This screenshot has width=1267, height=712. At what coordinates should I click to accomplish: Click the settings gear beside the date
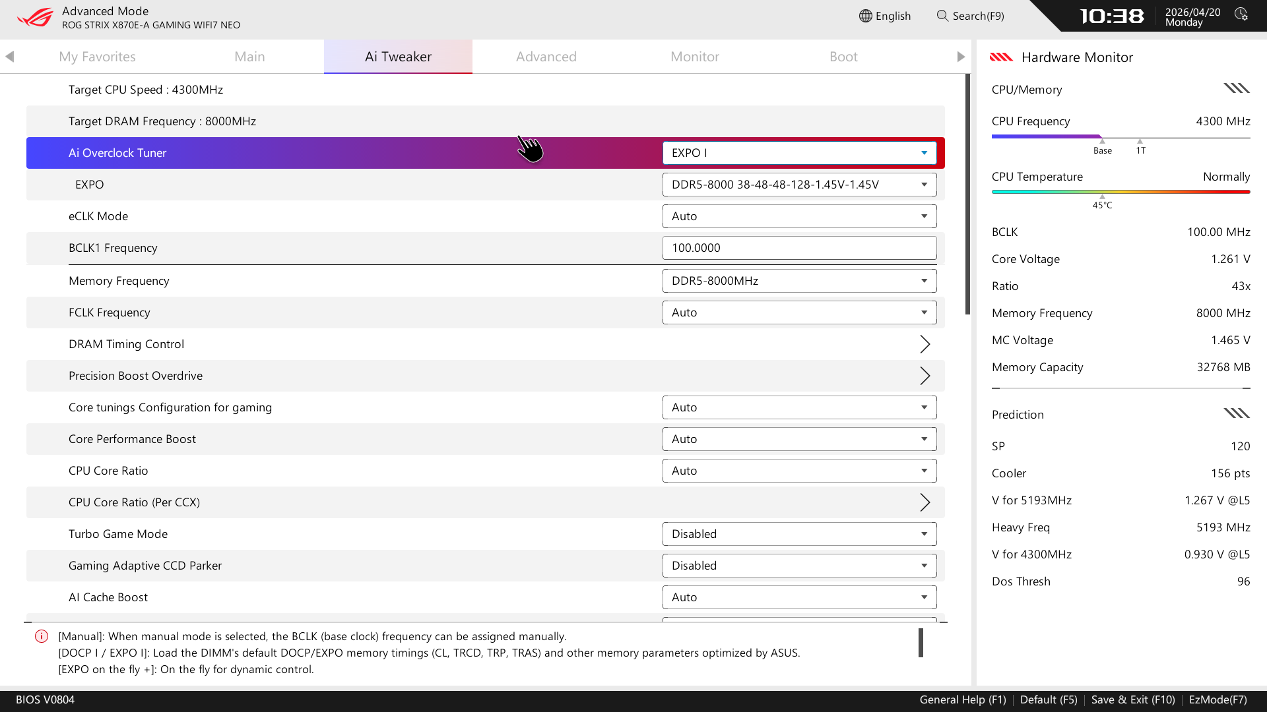coord(1241,15)
